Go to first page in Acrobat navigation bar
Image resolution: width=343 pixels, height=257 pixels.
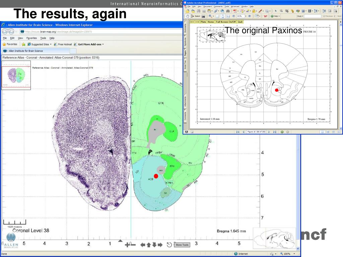(x=237, y=132)
